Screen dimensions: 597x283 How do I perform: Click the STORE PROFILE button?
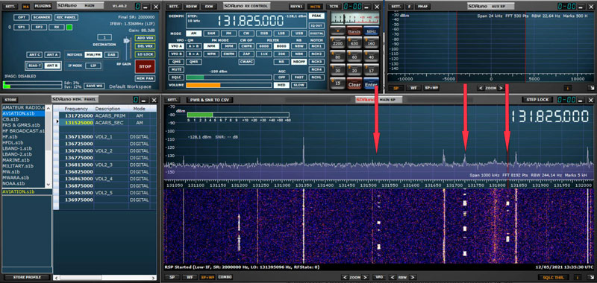27,277
